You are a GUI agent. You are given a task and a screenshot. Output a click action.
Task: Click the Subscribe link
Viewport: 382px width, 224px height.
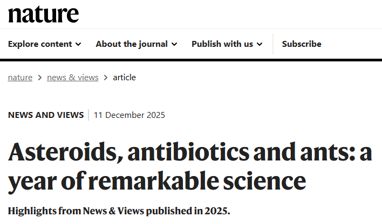click(302, 44)
